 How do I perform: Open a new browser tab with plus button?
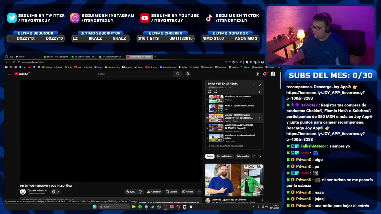[x=155, y=57]
